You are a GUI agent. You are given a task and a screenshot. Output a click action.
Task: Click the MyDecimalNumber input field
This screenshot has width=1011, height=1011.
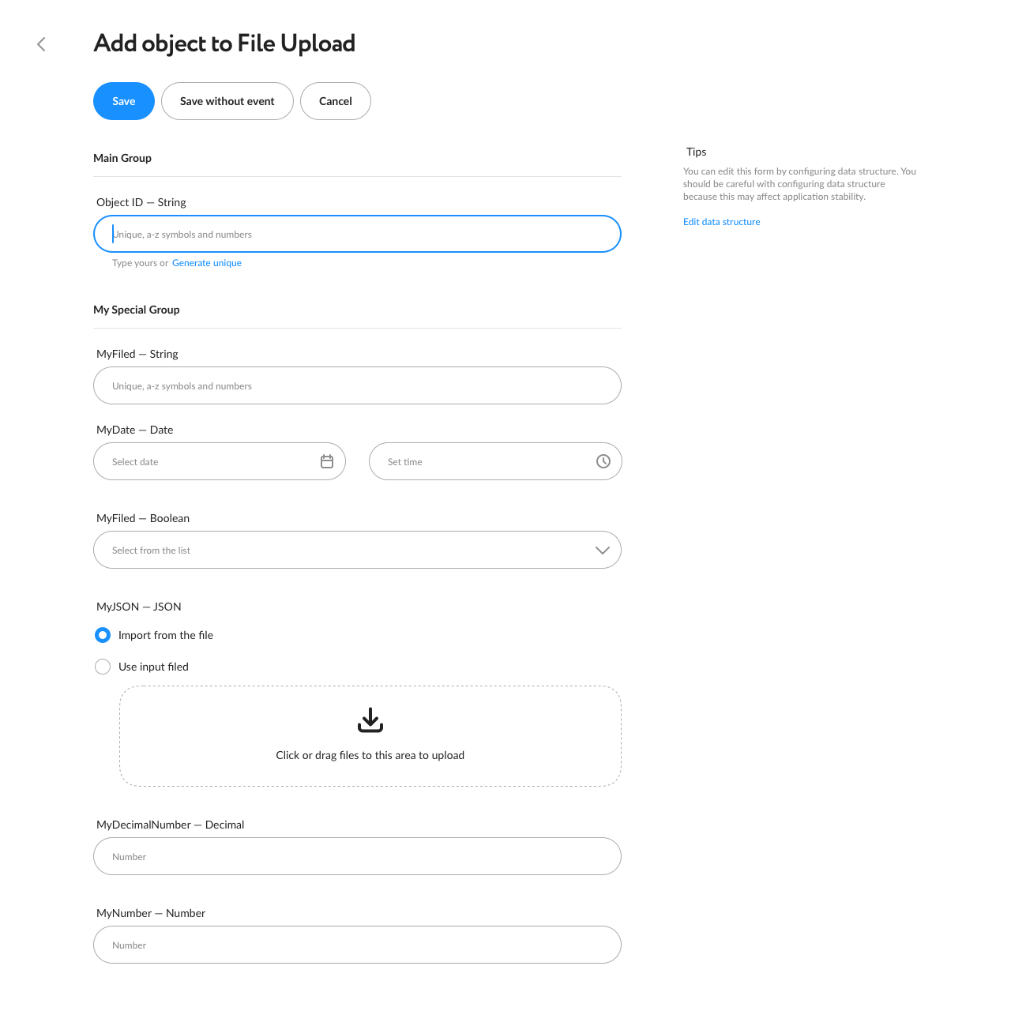pyautogui.click(x=357, y=856)
